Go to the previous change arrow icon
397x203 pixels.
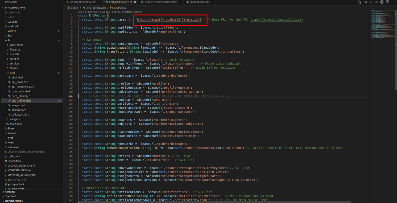pos(365,2)
